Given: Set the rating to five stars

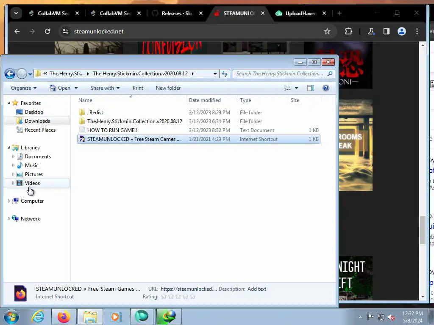Looking at the screenshot, I should [x=193, y=297].
